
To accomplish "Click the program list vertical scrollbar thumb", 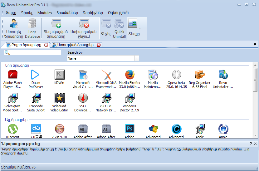I will pos(255,80).
